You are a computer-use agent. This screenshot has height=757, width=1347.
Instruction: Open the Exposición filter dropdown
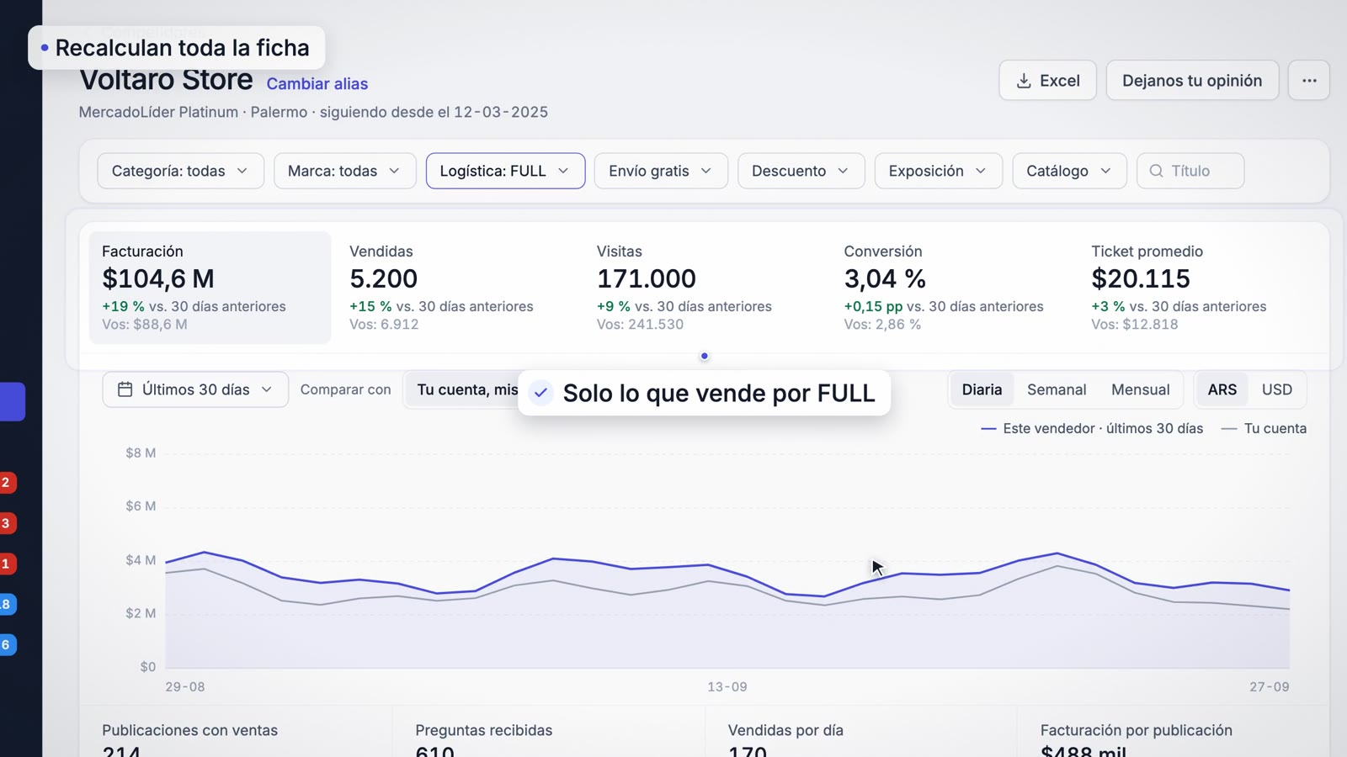(938, 171)
